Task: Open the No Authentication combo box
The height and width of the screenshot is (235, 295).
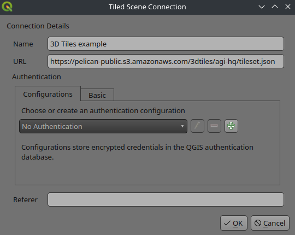Action: pos(103,126)
